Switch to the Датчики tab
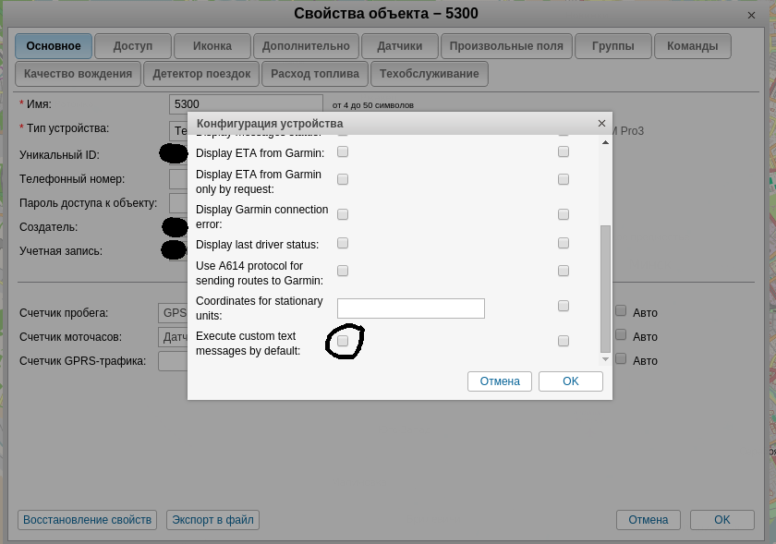This screenshot has width=776, height=544. (399, 46)
